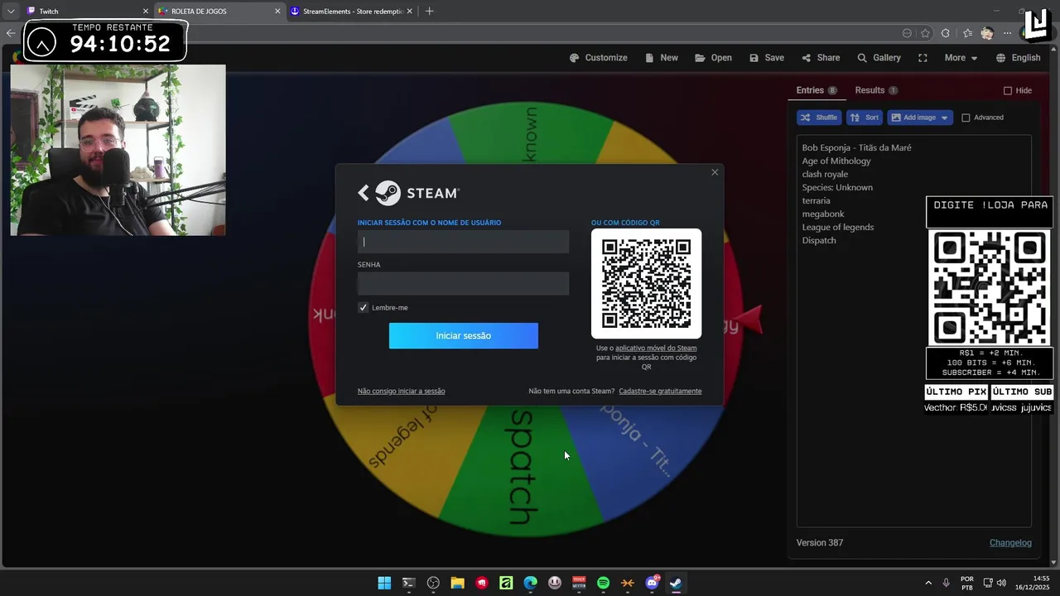Click the browser back arrow
The width and height of the screenshot is (1060, 596).
(x=10, y=33)
